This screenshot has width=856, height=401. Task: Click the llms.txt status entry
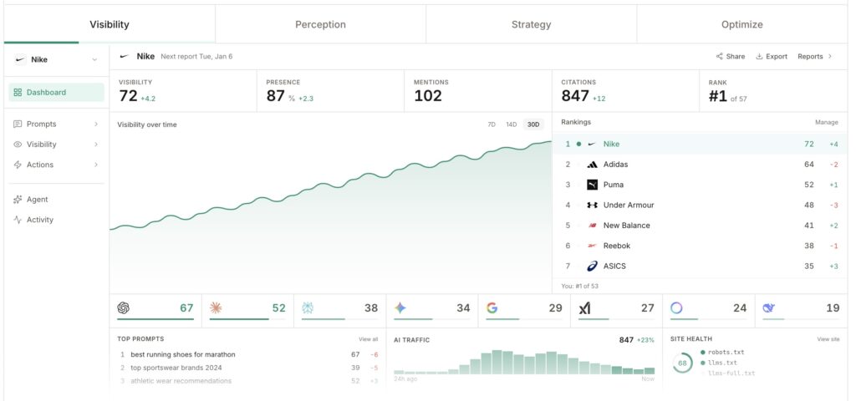point(718,363)
